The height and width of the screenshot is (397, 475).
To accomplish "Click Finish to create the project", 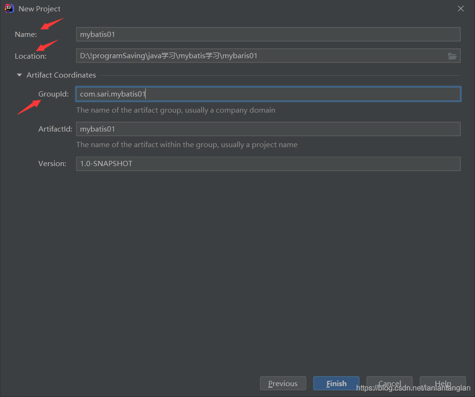I will pos(336,383).
